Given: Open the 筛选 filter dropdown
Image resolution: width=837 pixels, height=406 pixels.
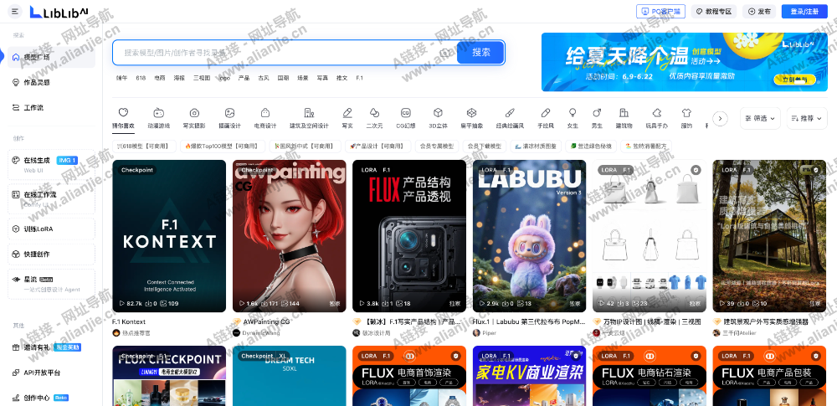Looking at the screenshot, I should click(760, 118).
